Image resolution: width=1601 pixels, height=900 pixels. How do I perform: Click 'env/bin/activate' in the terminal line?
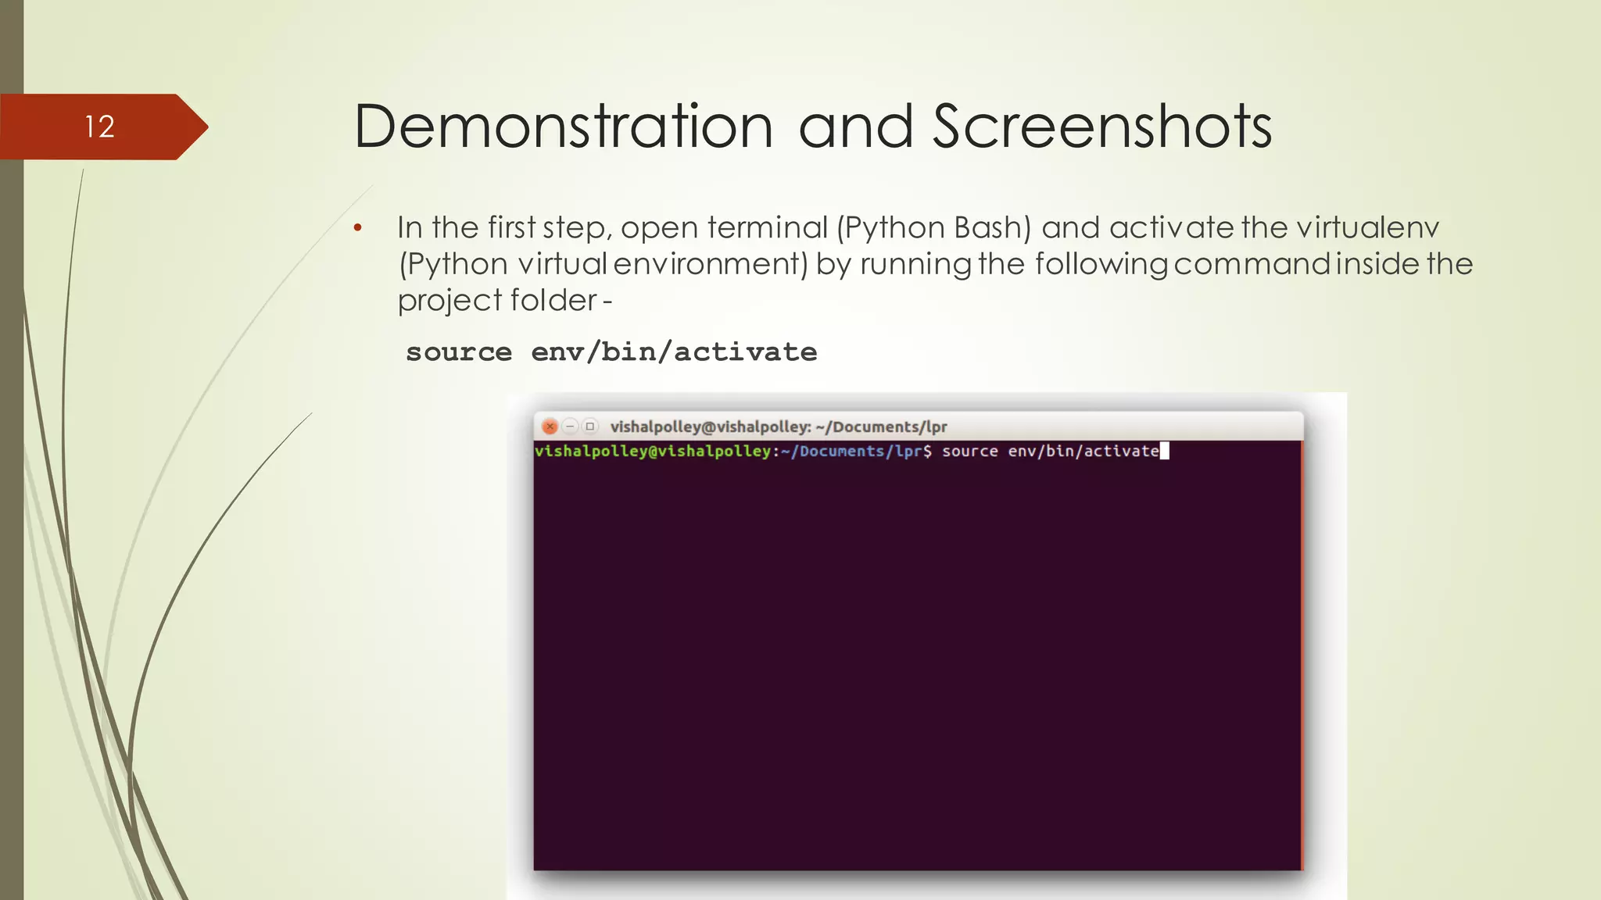(x=1083, y=451)
